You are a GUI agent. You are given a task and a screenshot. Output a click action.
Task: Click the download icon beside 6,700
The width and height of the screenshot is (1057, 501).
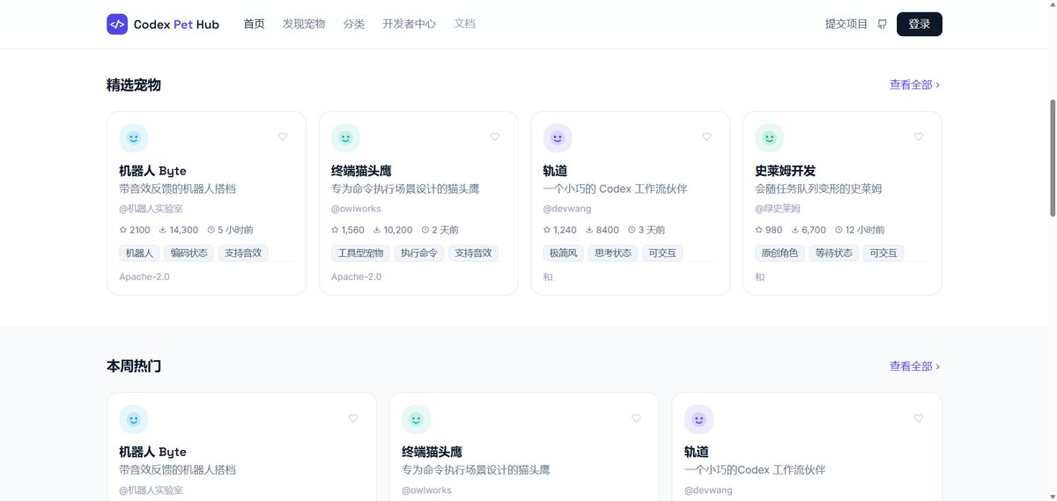[795, 230]
